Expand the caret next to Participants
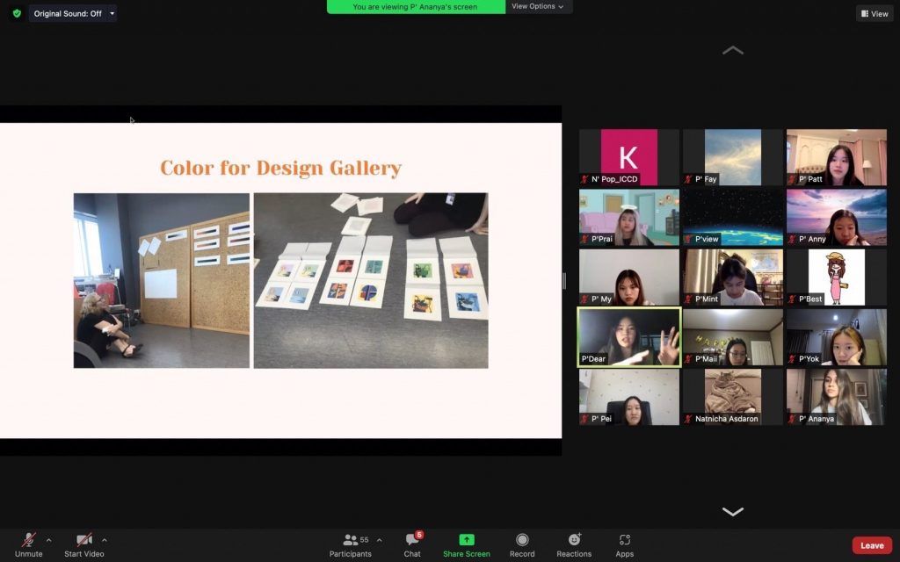 click(379, 540)
